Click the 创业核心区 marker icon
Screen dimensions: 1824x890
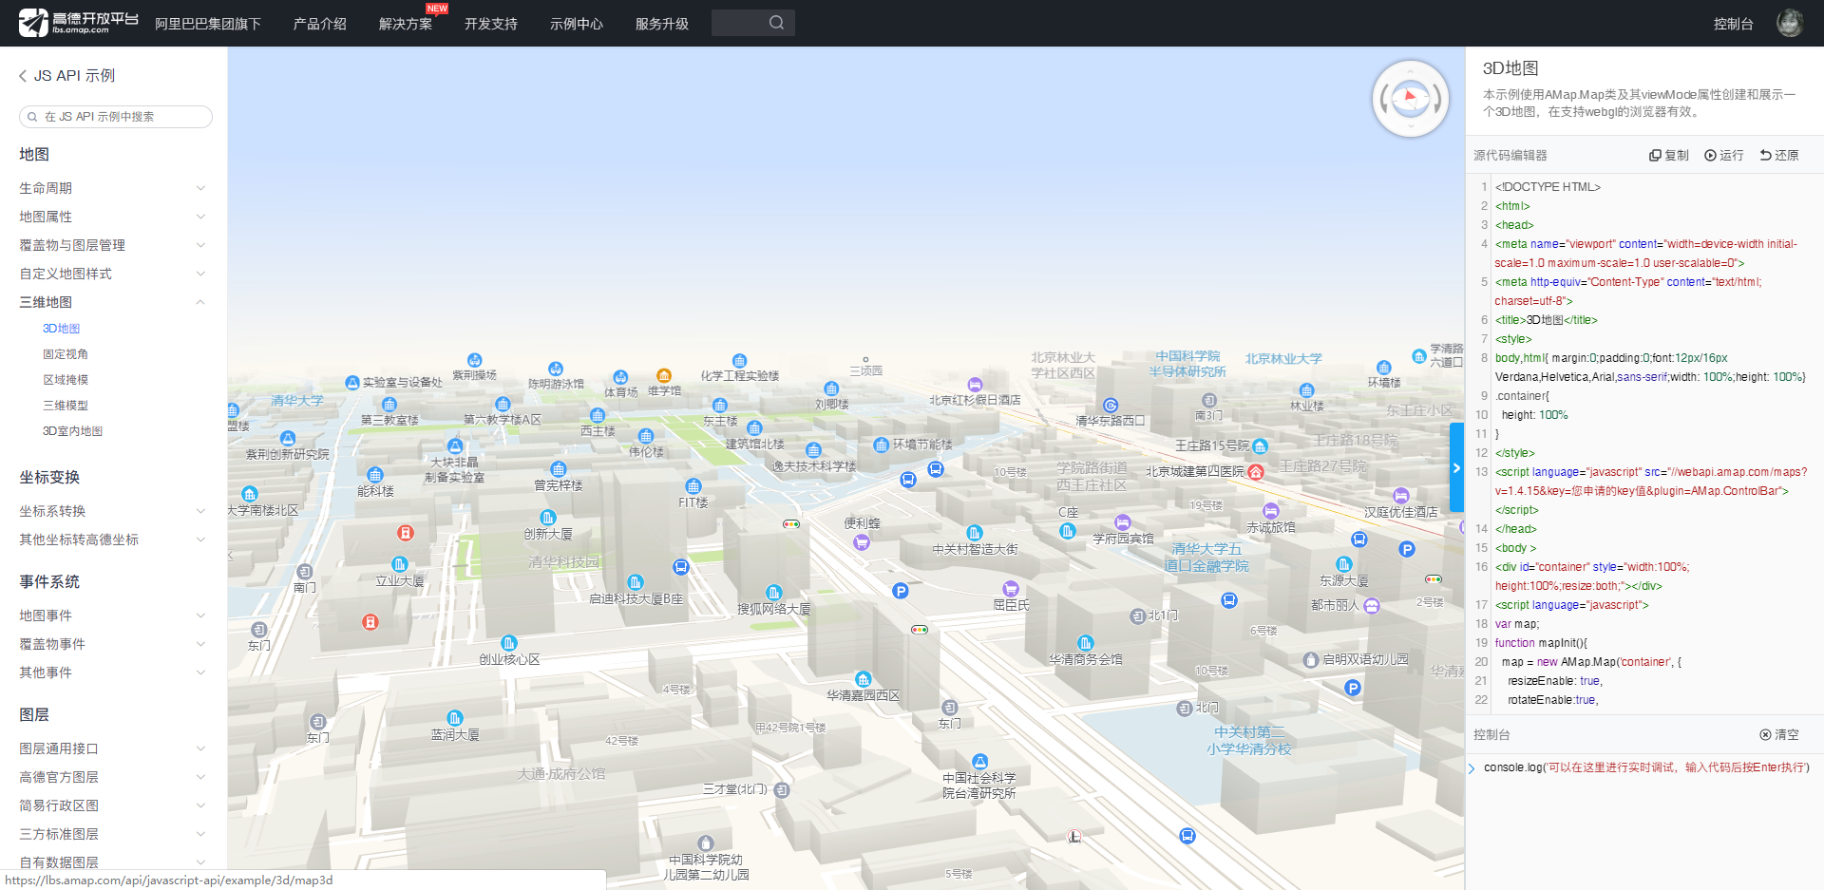(x=509, y=643)
